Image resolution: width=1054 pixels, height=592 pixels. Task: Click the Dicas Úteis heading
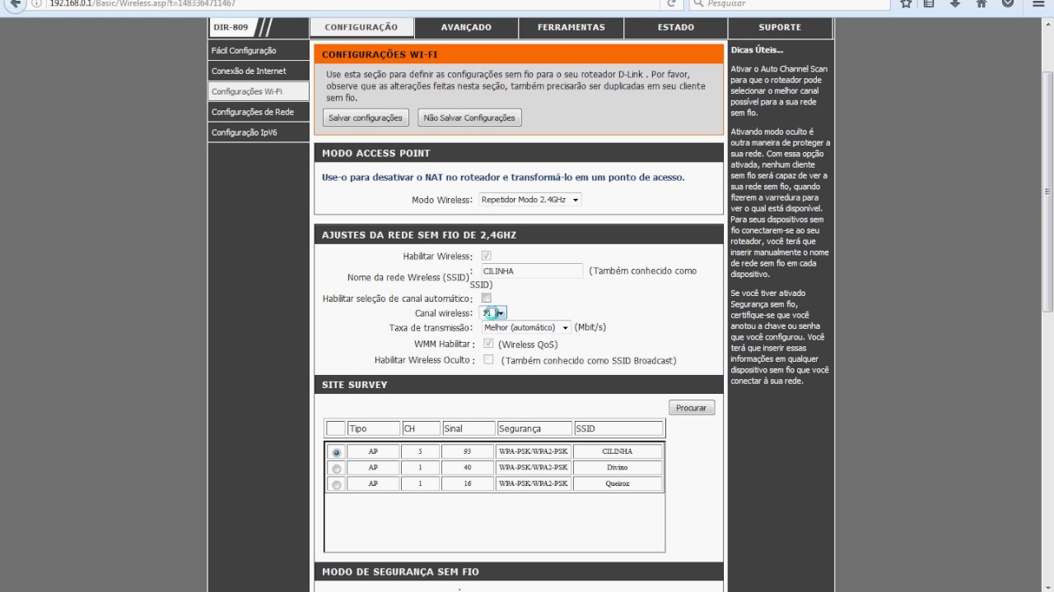757,50
